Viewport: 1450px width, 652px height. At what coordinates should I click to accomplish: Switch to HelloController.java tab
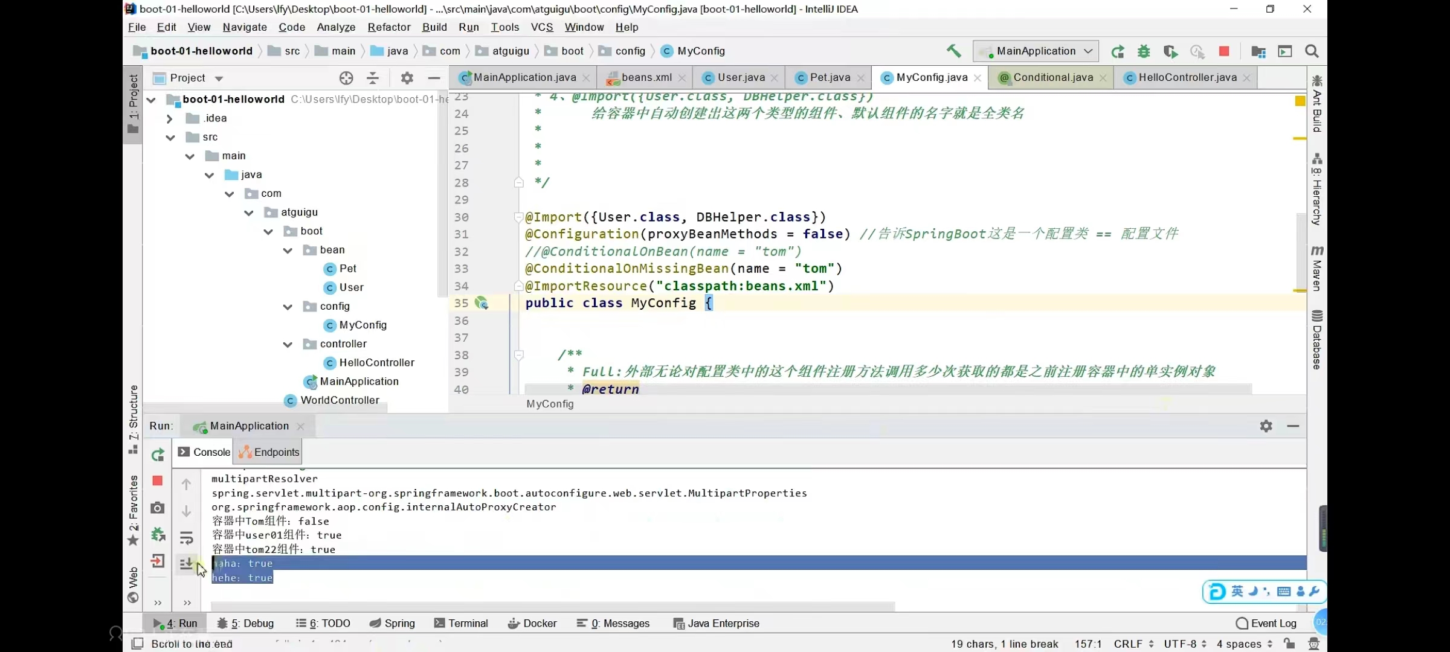coord(1187,77)
